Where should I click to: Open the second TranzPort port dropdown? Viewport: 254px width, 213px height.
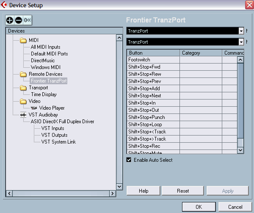(x=241, y=42)
